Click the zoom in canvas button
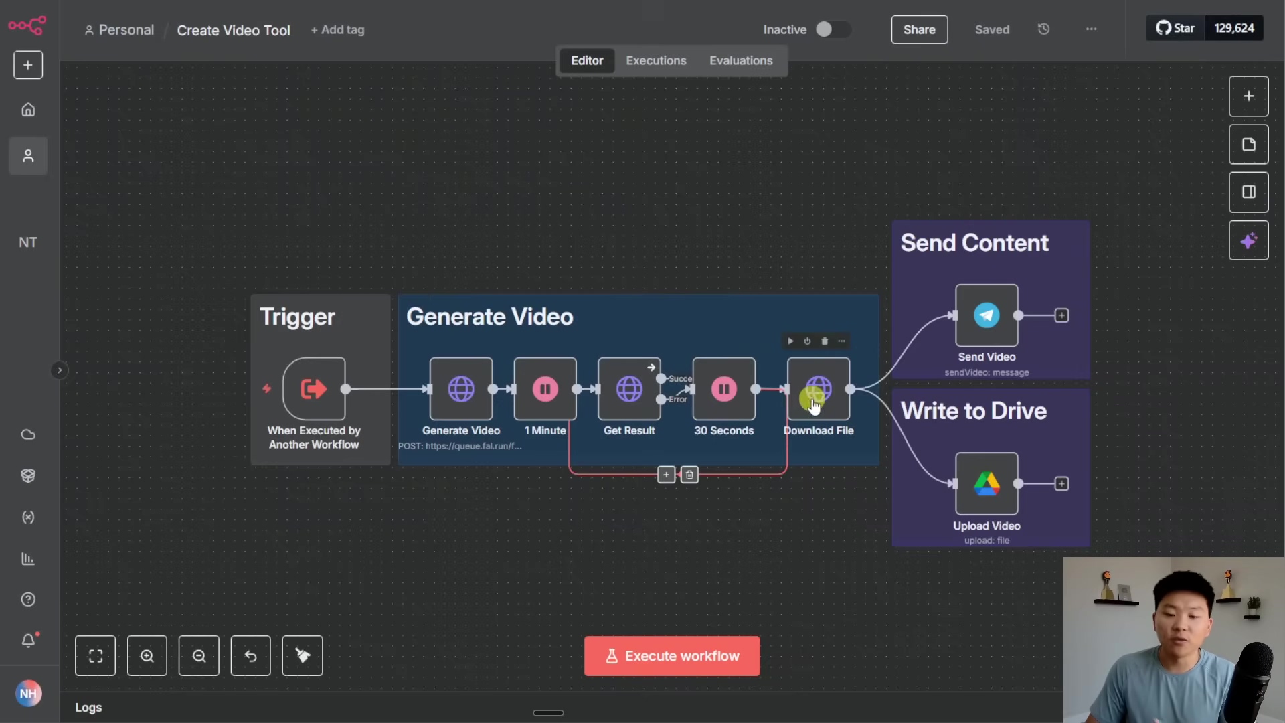The image size is (1285, 723). pyautogui.click(x=147, y=656)
